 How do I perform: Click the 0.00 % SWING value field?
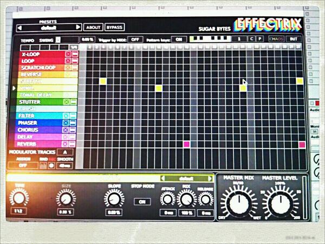[x=87, y=40]
